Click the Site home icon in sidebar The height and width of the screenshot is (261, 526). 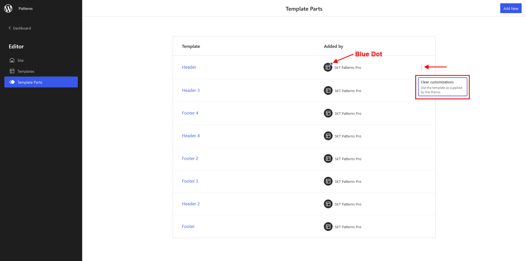tap(12, 60)
